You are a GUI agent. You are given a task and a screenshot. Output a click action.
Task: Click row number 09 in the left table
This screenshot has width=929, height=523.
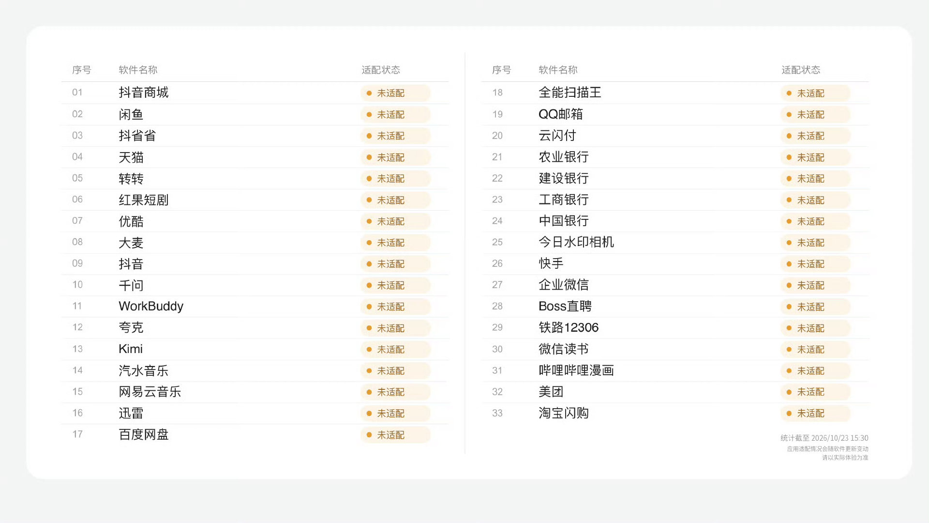[x=77, y=263]
